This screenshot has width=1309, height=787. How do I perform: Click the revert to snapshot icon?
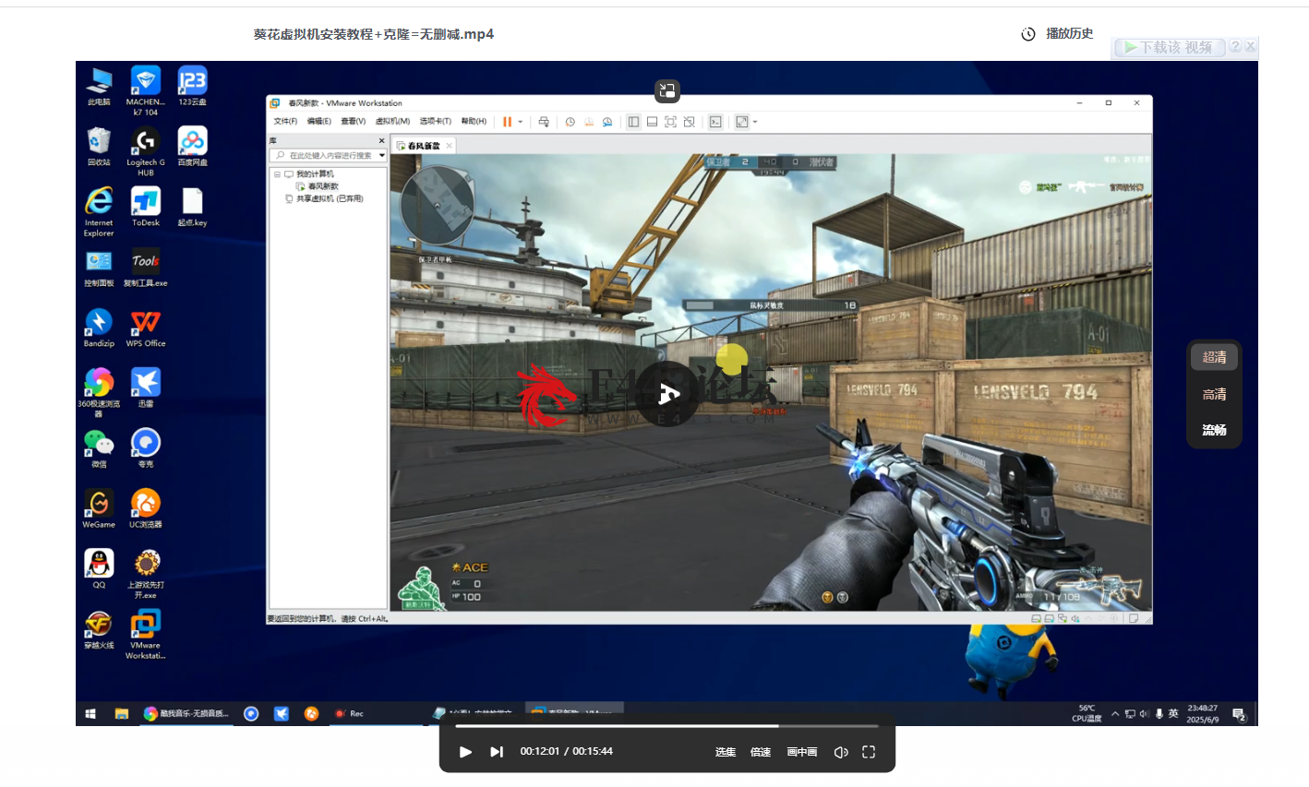coord(589,122)
